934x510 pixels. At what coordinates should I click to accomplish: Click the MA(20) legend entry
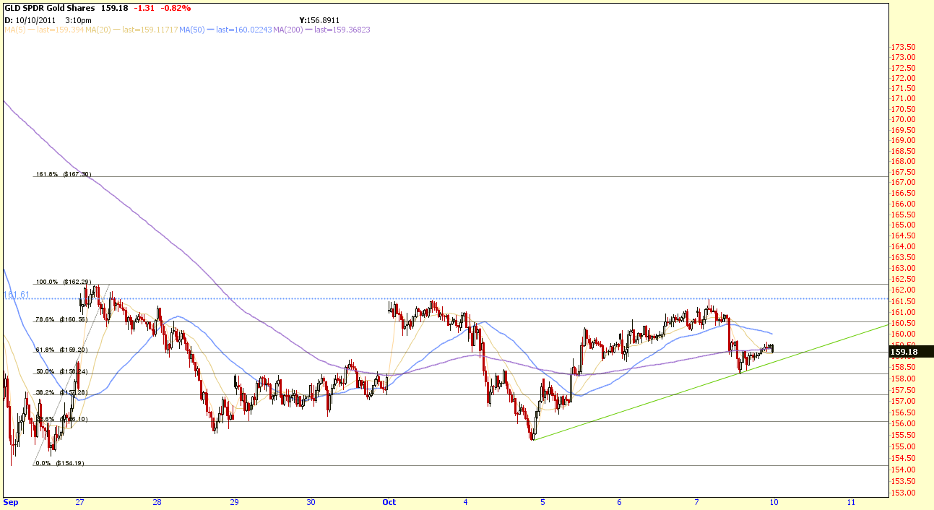coord(133,30)
